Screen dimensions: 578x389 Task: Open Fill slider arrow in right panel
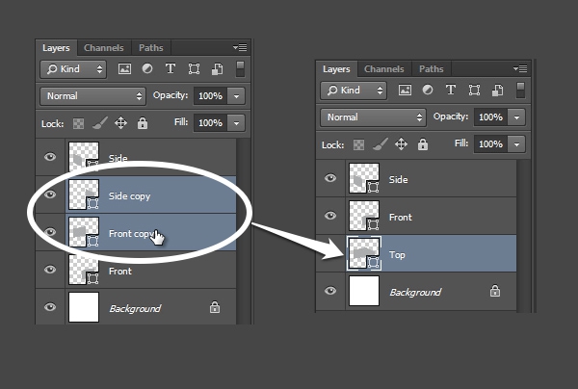click(x=516, y=144)
